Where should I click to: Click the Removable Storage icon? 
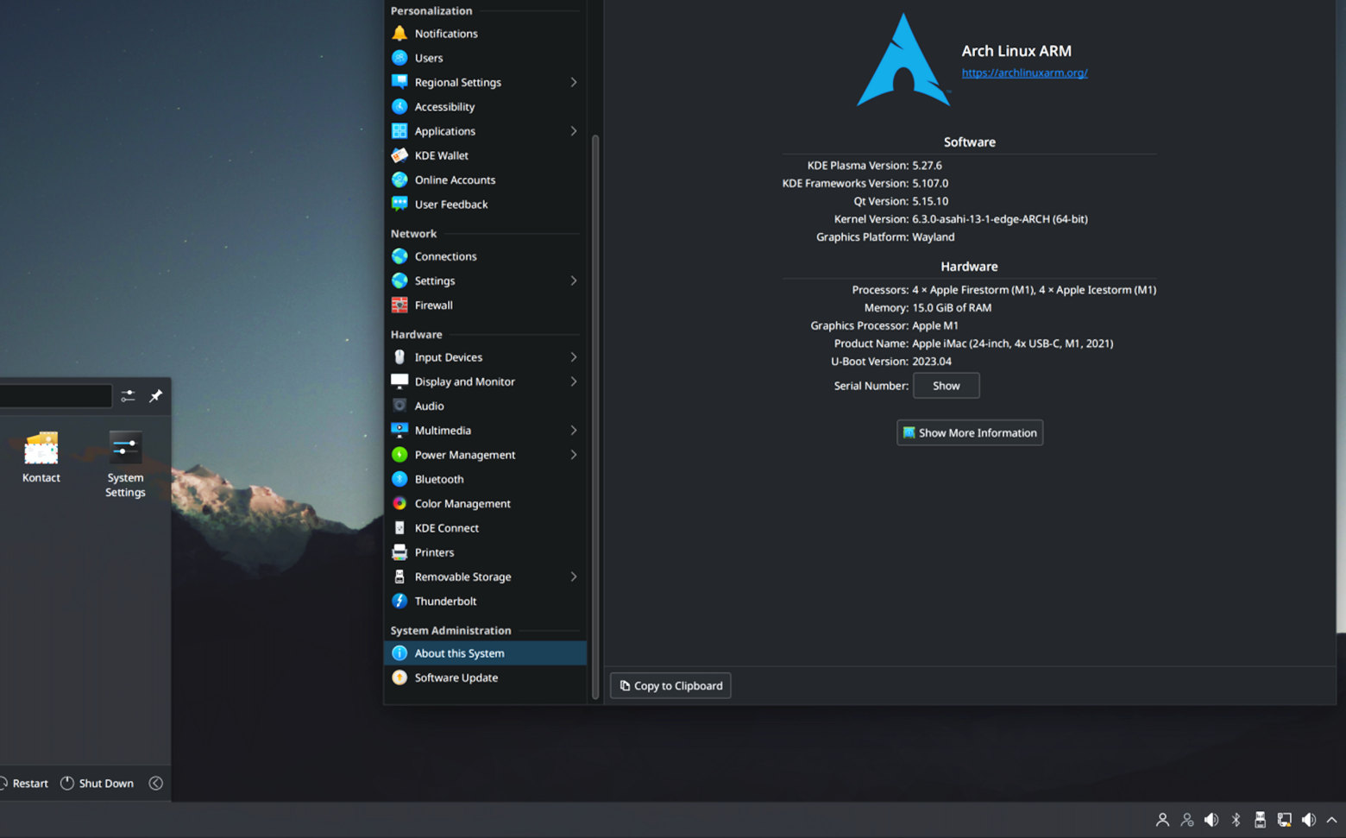point(399,577)
